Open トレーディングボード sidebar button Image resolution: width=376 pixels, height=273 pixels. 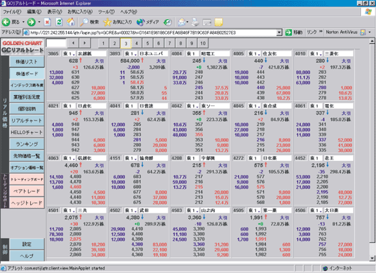[x=27, y=179]
